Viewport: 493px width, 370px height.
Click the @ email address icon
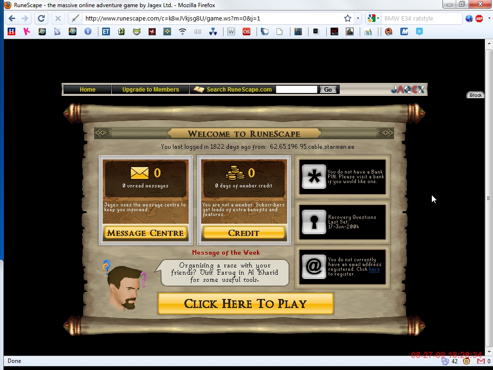(314, 267)
